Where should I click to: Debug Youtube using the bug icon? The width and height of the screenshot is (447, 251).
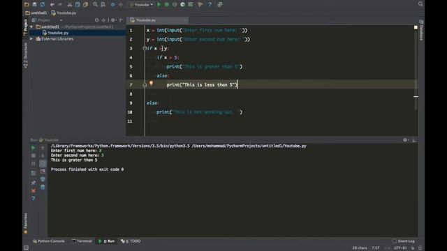click(167, 4)
